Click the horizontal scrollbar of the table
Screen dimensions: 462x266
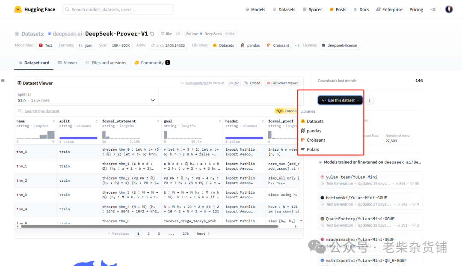coord(150,227)
